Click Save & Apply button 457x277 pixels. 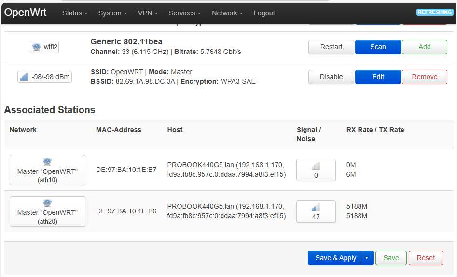tap(334, 258)
